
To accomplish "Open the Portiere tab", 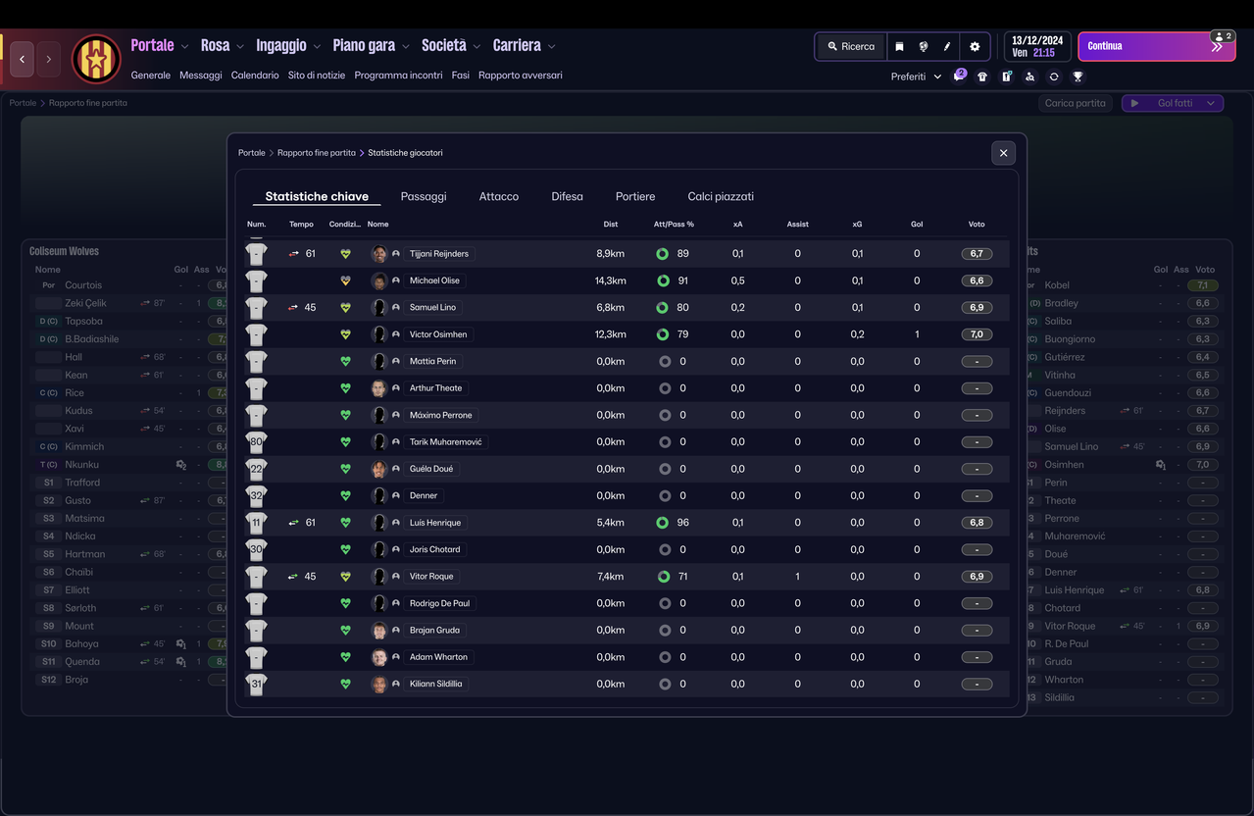I will 635,196.
